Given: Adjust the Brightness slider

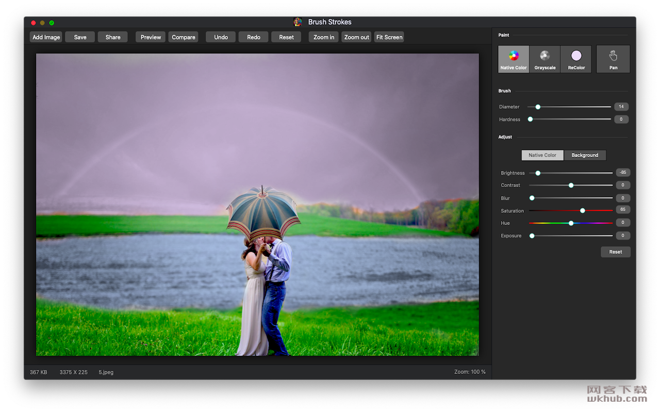Looking at the screenshot, I should [571, 173].
